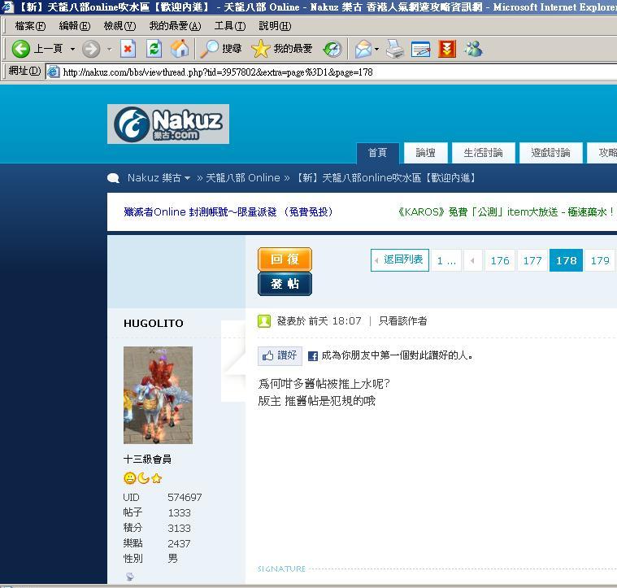Open the Search (搜尋) toolbar button
This screenshot has width=617, height=588.
pos(222,49)
